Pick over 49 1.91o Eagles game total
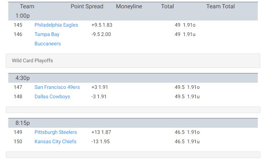The height and width of the screenshot is (163, 265). pos(185,25)
